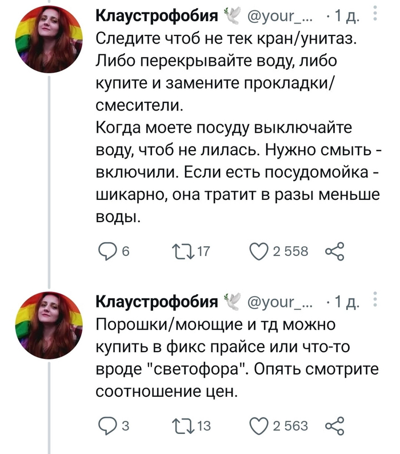Like the tweet with 2 558 likes
The height and width of the screenshot is (454, 400).
[261, 251]
